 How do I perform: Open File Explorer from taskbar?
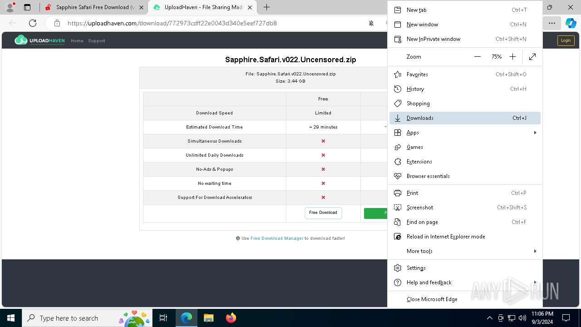pyautogui.click(x=209, y=318)
